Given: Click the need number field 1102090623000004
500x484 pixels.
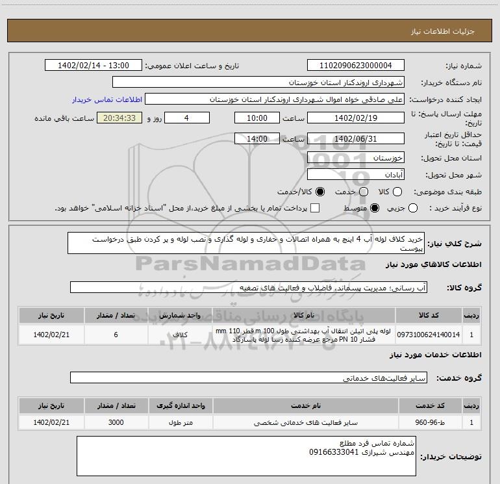Looking at the screenshot, I should [x=356, y=65].
